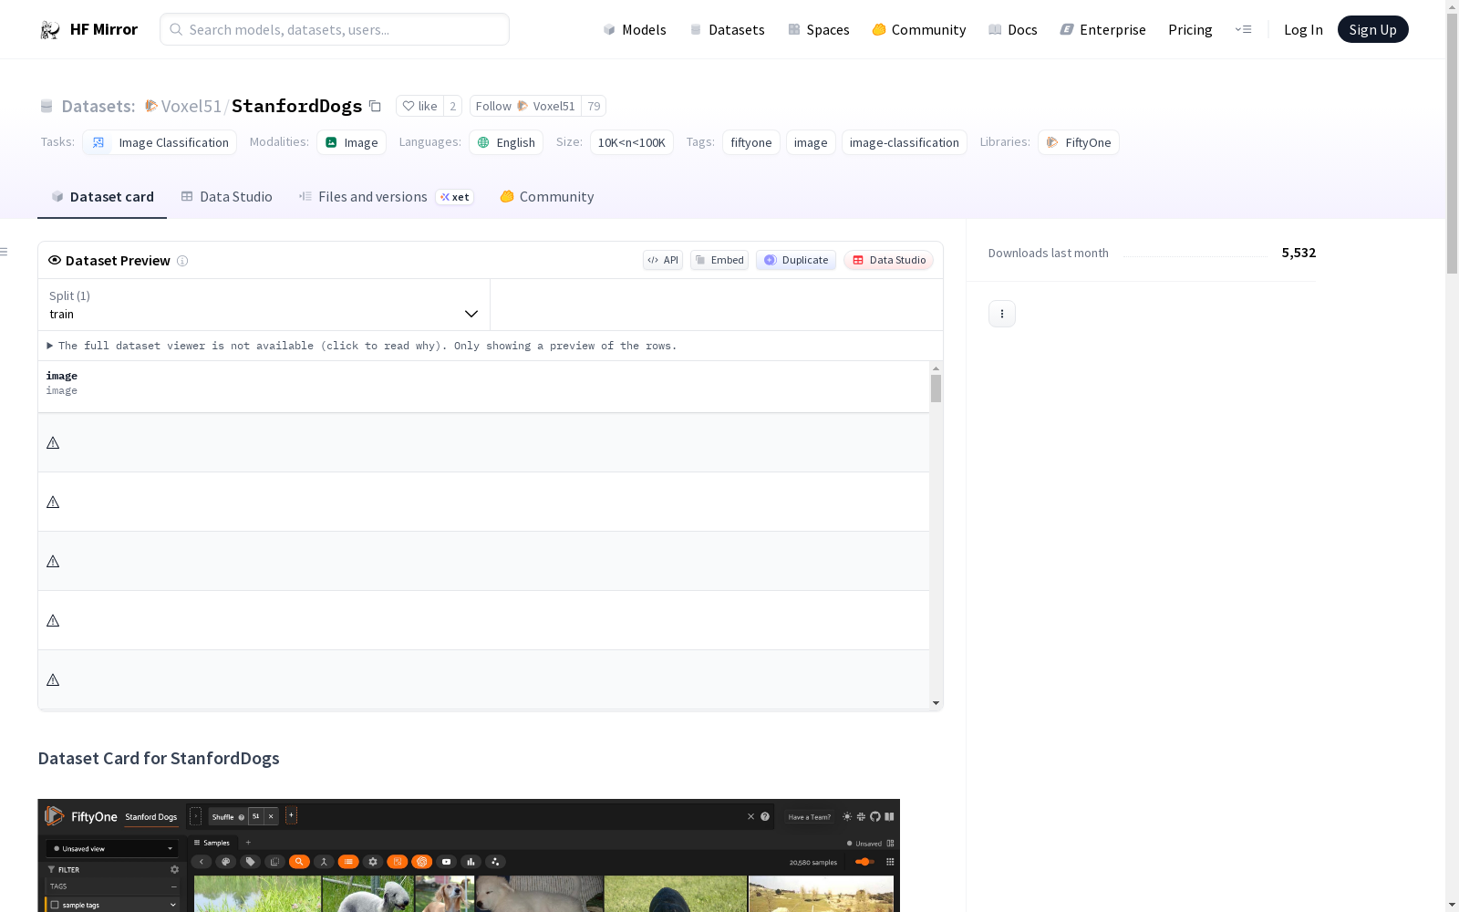1459x912 pixels.
Task: Click the xet badge on the Files tab
Action: [454, 197]
